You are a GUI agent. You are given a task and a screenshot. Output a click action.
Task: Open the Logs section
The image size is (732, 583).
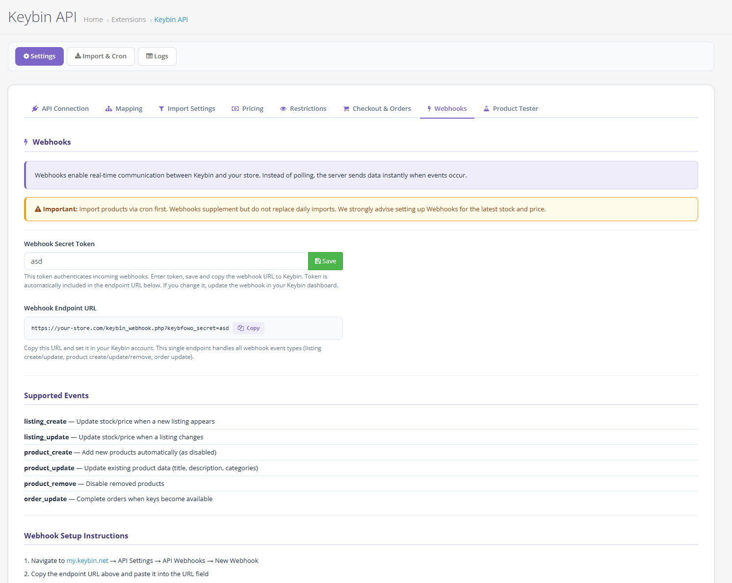tap(157, 56)
